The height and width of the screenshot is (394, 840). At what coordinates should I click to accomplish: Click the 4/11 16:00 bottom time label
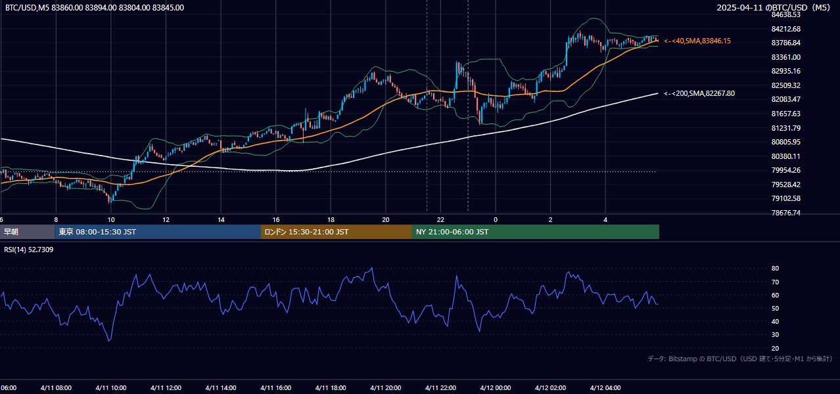(x=276, y=388)
